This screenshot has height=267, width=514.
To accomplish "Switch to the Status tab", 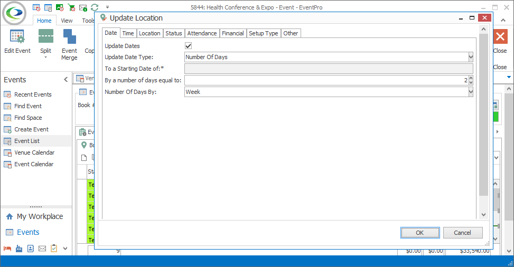I will pos(174,33).
